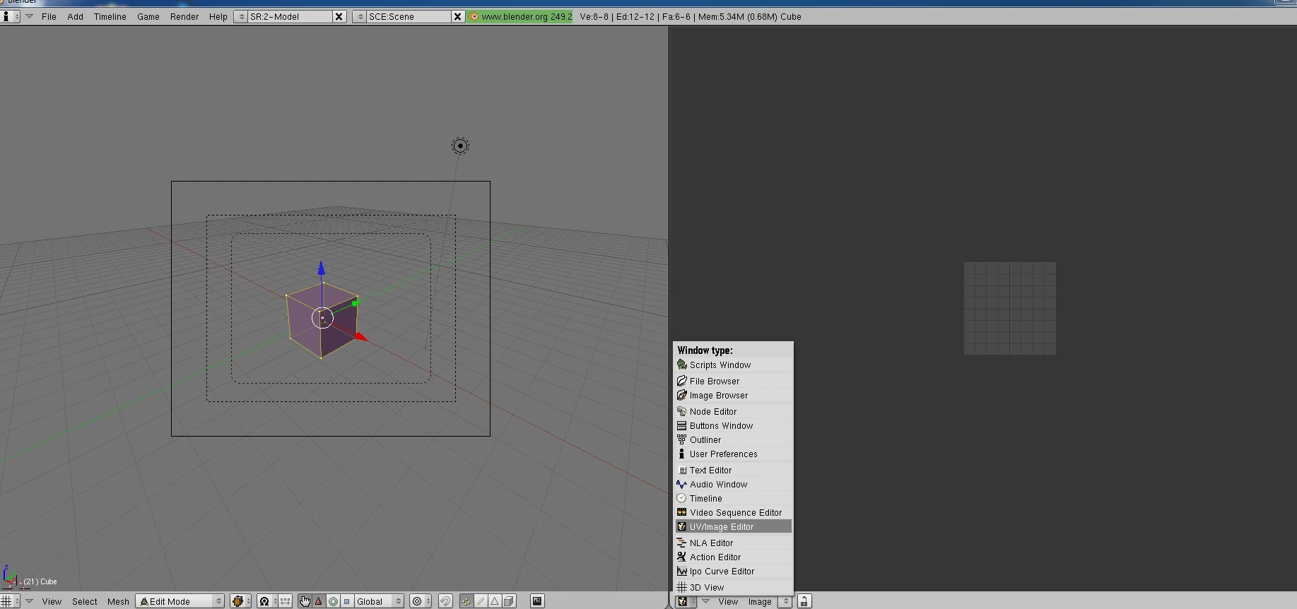Open pivot point selector
The width and height of the screenshot is (1297, 609).
[266, 601]
